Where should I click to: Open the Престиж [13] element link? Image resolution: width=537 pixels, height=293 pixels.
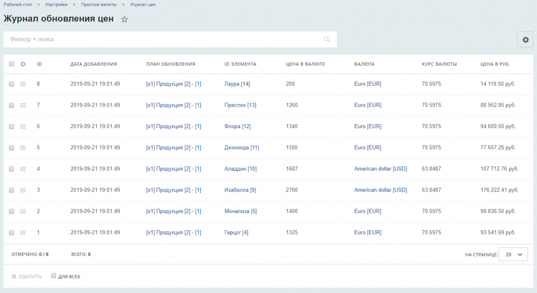[x=240, y=105]
